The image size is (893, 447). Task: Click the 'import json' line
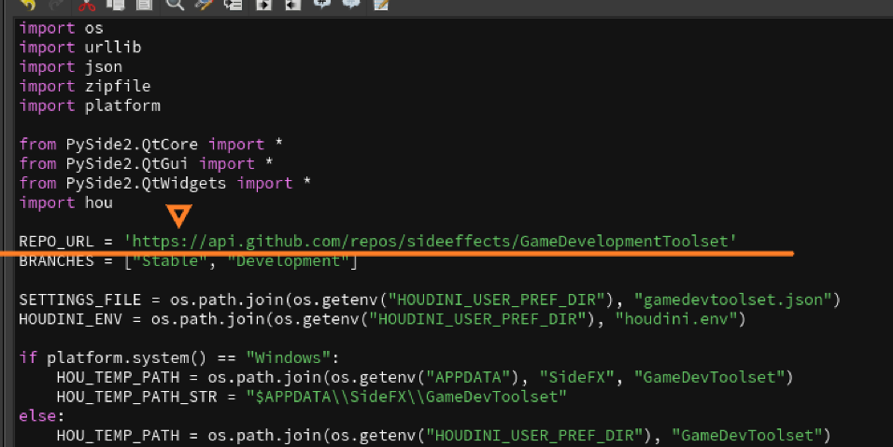(x=71, y=66)
